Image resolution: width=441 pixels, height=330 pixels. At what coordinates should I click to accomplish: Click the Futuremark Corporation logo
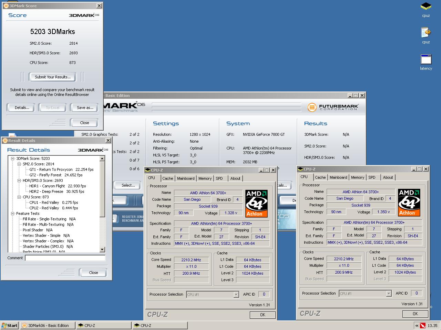[x=333, y=107]
